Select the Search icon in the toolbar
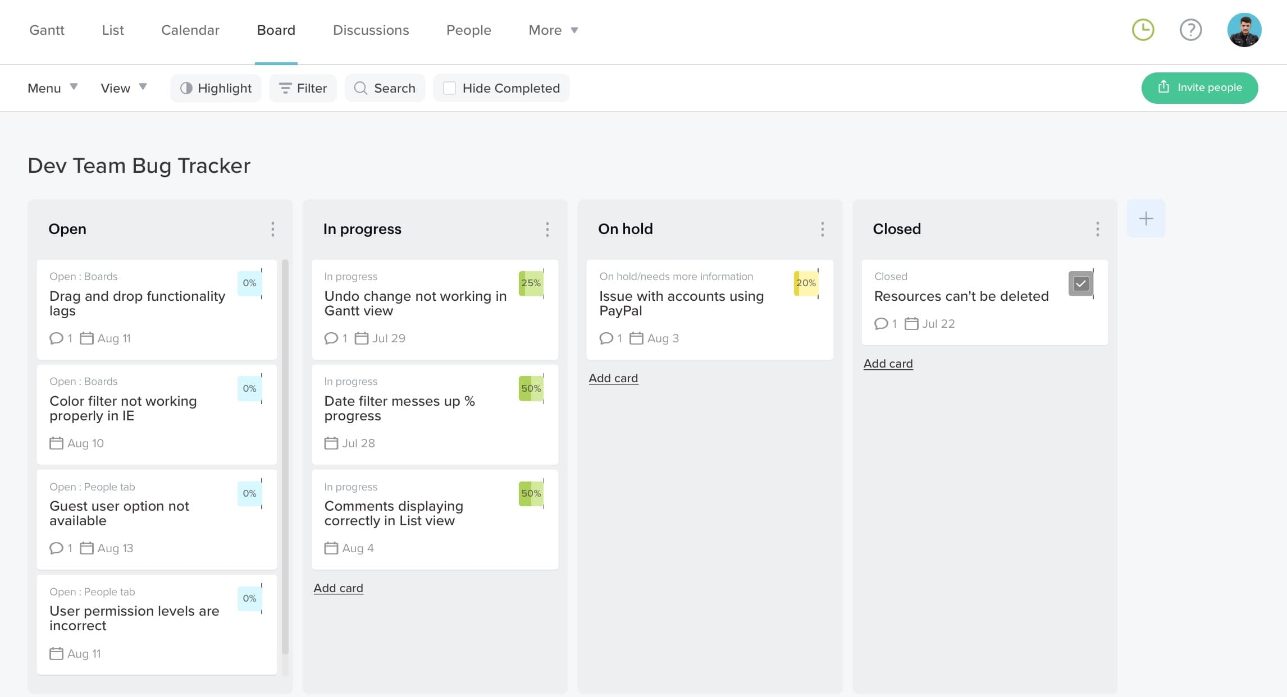This screenshot has width=1287, height=697. tap(360, 88)
